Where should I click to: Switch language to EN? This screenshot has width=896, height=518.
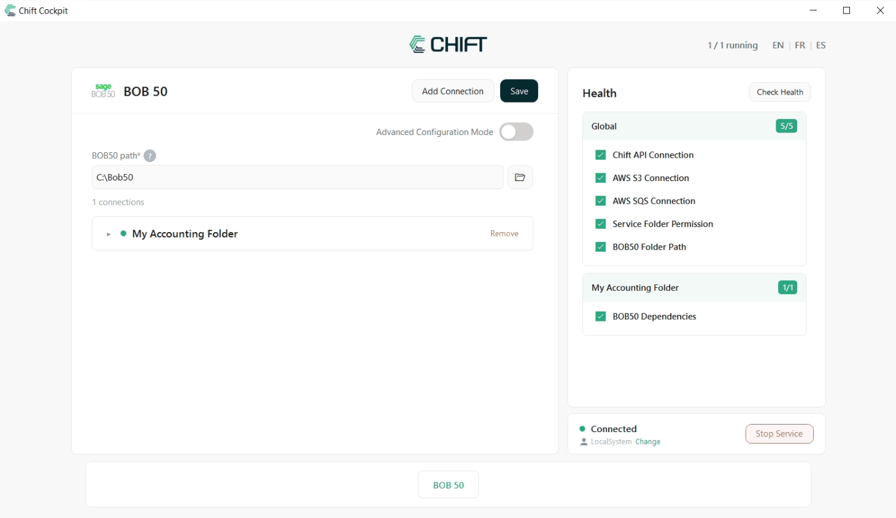click(778, 45)
